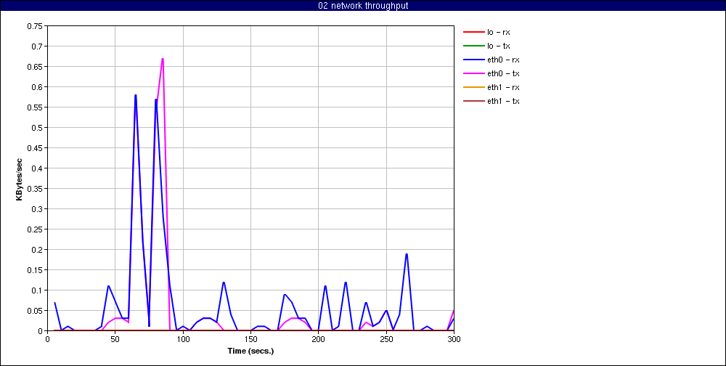The height and width of the screenshot is (366, 726).
Task: Click the blue eth0 rx peak near 0.58
Action: click(x=136, y=95)
